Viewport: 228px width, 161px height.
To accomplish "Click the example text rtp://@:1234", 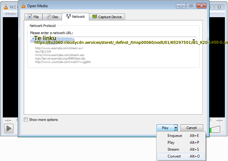I will (x=43, y=52).
